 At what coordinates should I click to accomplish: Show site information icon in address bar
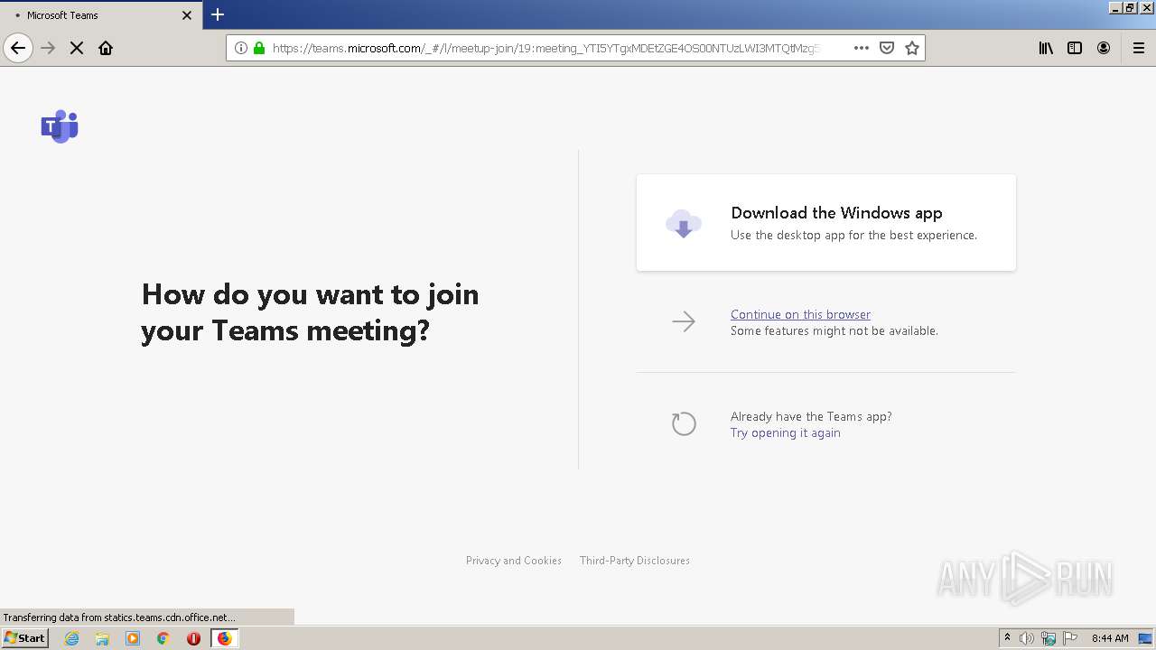point(241,48)
